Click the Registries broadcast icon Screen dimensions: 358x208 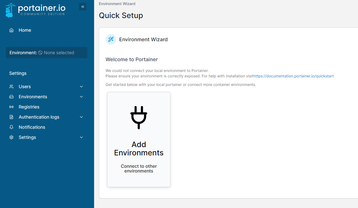11,107
